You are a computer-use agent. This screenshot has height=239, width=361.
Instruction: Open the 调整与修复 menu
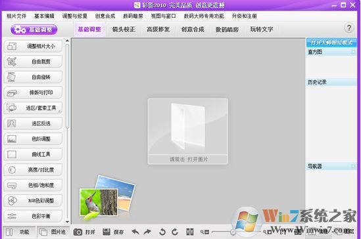pyautogui.click(x=75, y=16)
